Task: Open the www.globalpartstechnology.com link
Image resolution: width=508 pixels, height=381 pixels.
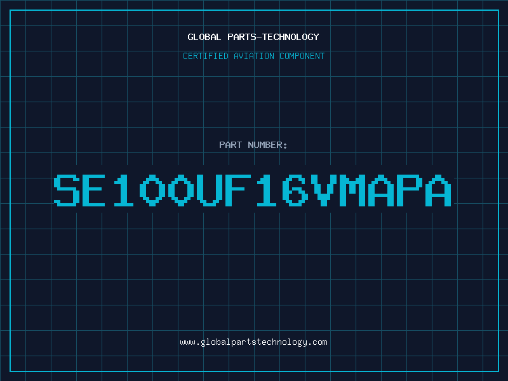Action: pos(253,342)
